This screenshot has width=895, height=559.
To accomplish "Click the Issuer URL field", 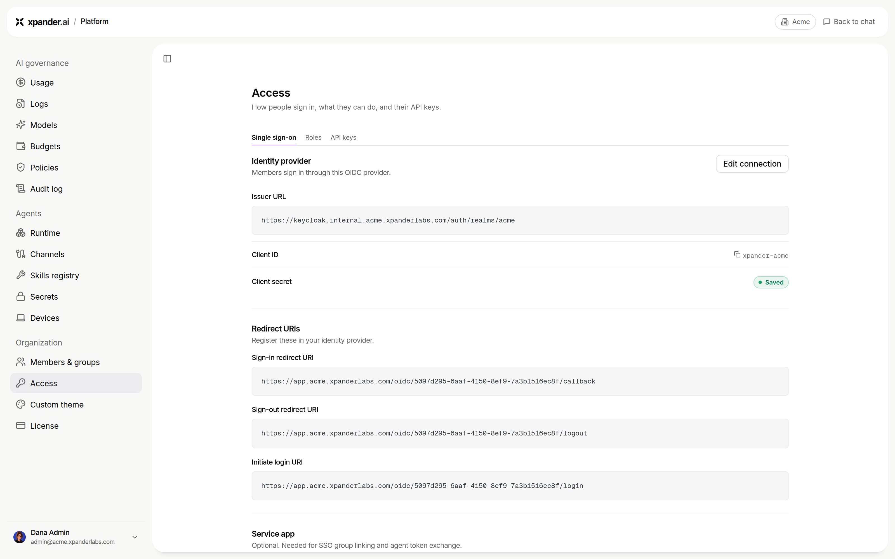I will pos(520,220).
